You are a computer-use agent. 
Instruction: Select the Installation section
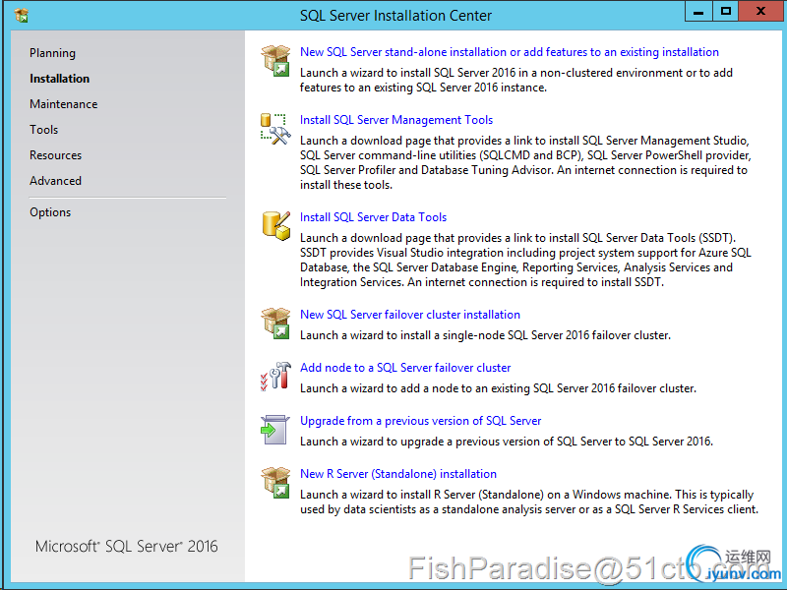[60, 79]
